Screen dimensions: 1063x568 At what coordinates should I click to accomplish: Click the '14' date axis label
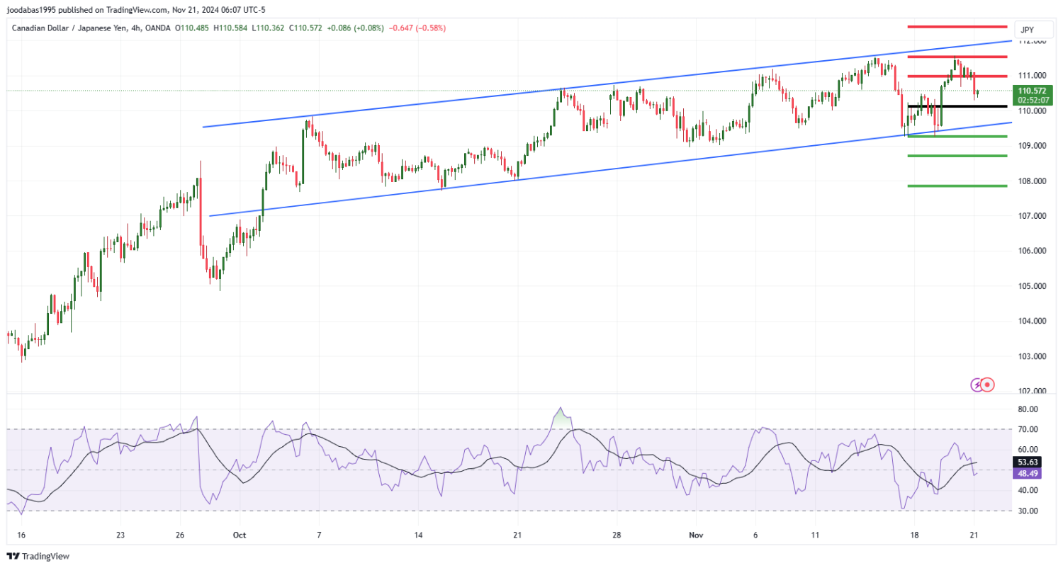[418, 535]
